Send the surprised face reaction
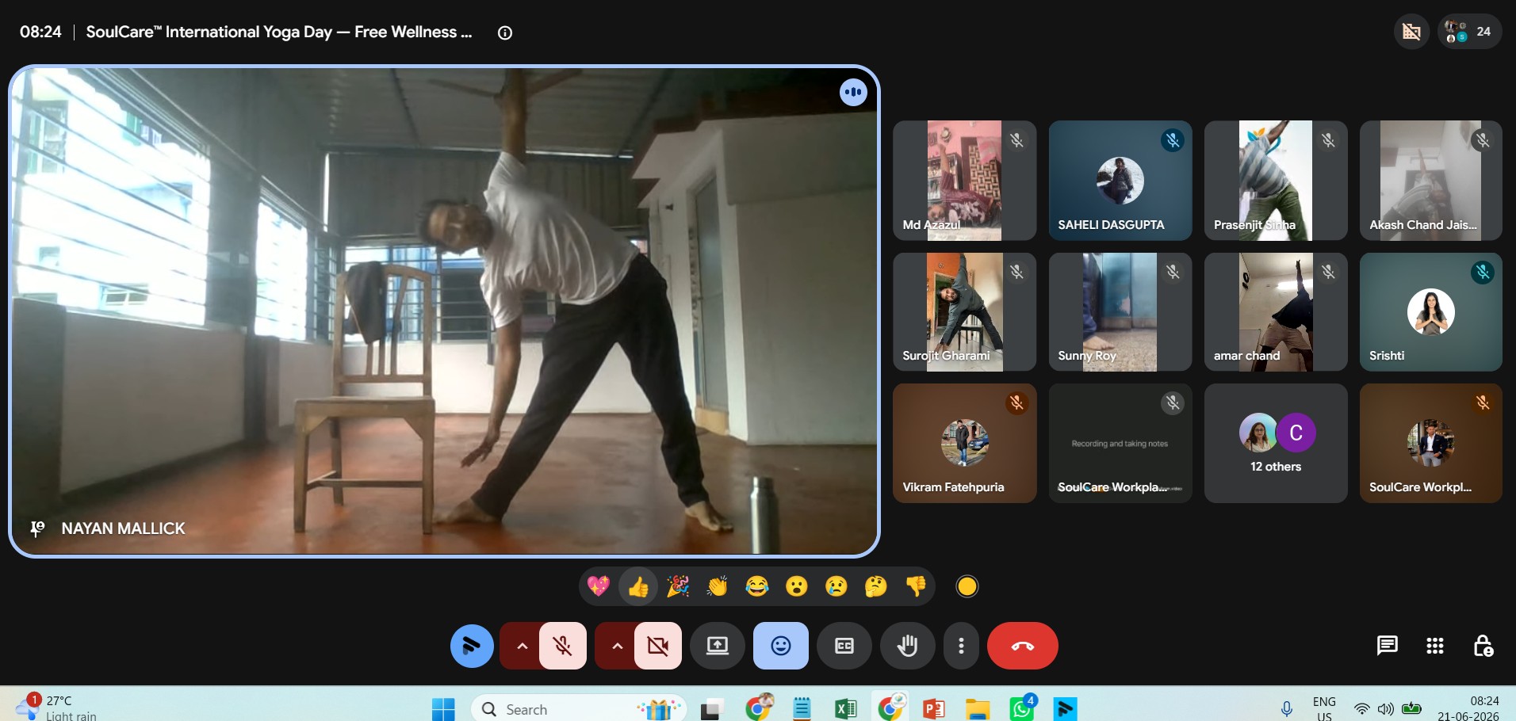Viewport: 1516px width, 721px height. pos(797,586)
